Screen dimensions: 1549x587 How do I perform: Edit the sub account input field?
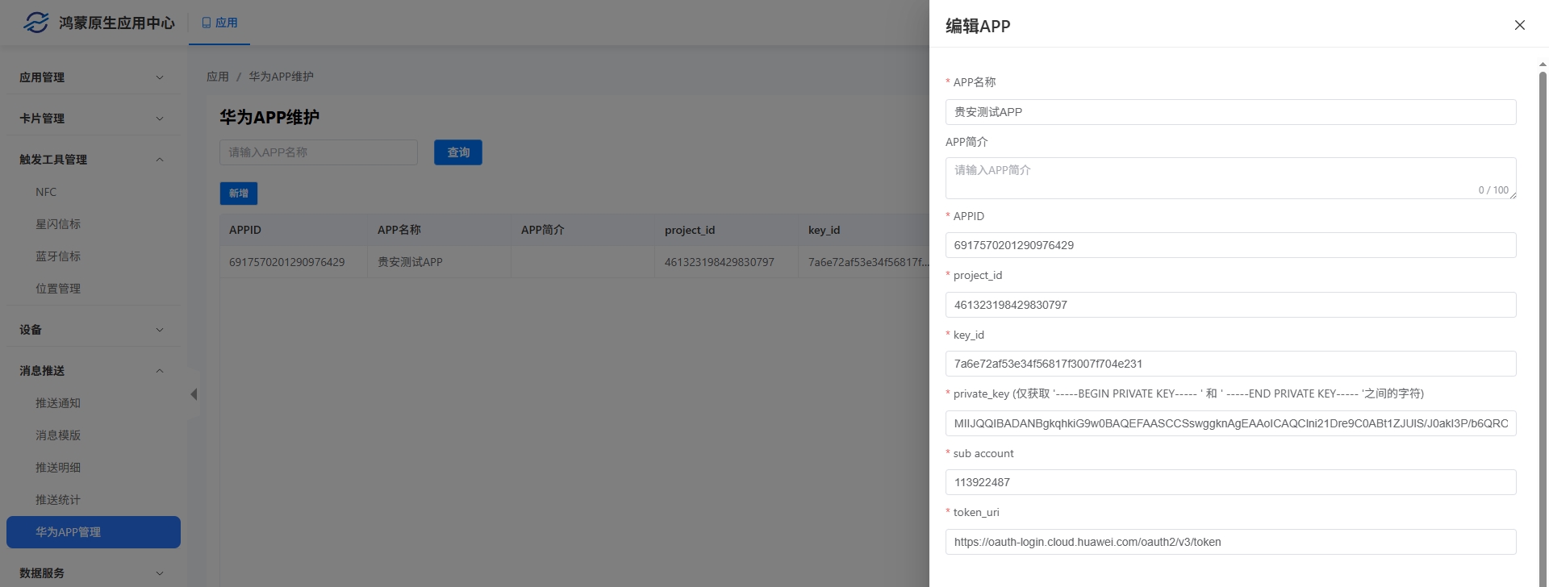1230,482
